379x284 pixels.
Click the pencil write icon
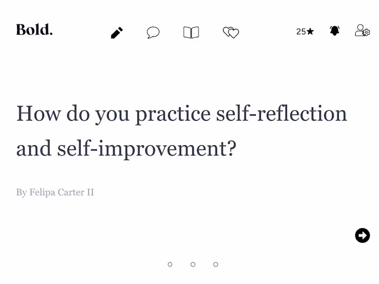[117, 33]
